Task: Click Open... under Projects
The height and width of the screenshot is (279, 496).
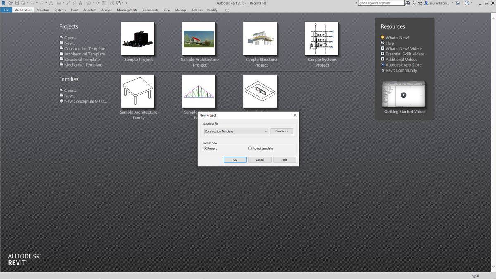Action: 70,38
